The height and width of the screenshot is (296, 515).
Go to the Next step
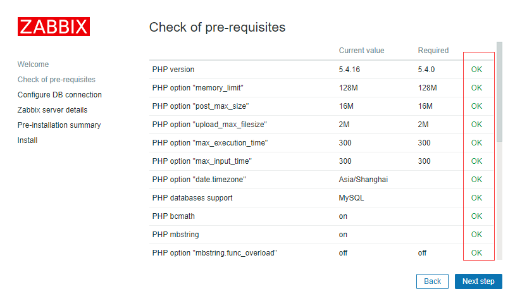[x=478, y=281]
